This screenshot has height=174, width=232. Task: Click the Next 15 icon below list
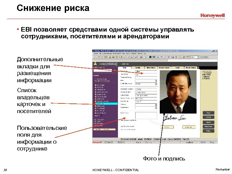[x=101, y=115]
